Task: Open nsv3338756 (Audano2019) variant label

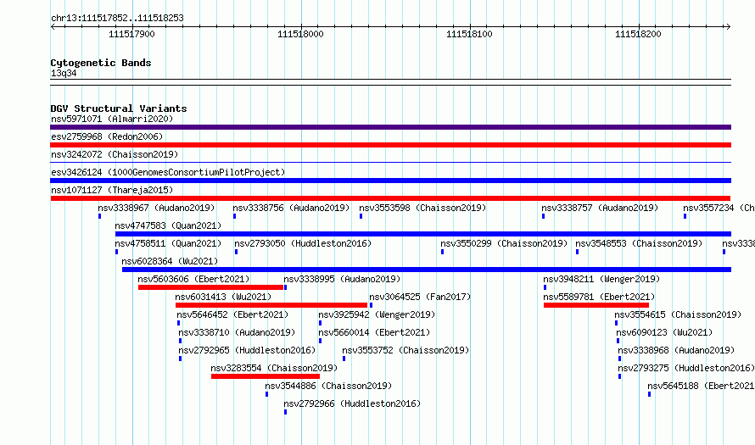Action: click(x=291, y=208)
